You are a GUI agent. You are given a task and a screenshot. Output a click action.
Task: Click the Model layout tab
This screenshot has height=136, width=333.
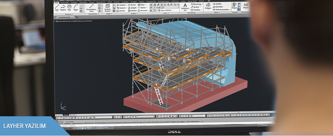point(66,115)
